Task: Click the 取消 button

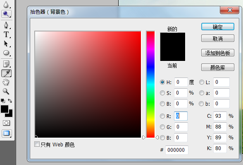Action: point(217,38)
